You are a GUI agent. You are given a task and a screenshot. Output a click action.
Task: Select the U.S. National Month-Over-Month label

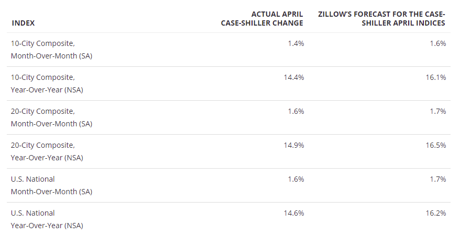52,185
